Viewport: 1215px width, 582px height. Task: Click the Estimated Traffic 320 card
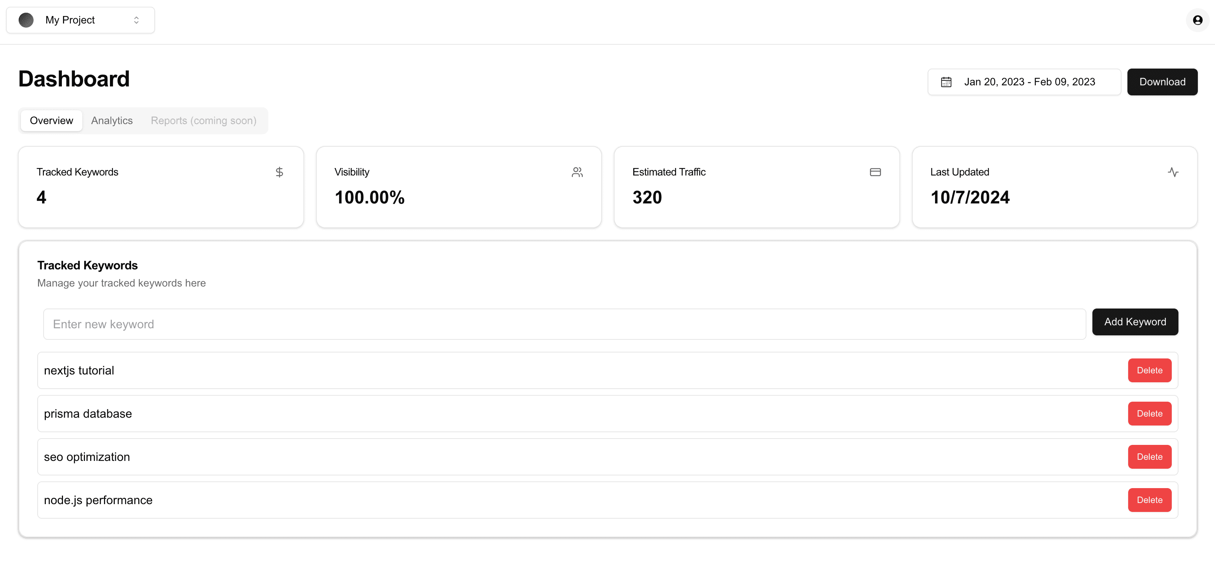757,187
